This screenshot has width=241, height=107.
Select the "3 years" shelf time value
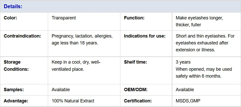[183, 62]
